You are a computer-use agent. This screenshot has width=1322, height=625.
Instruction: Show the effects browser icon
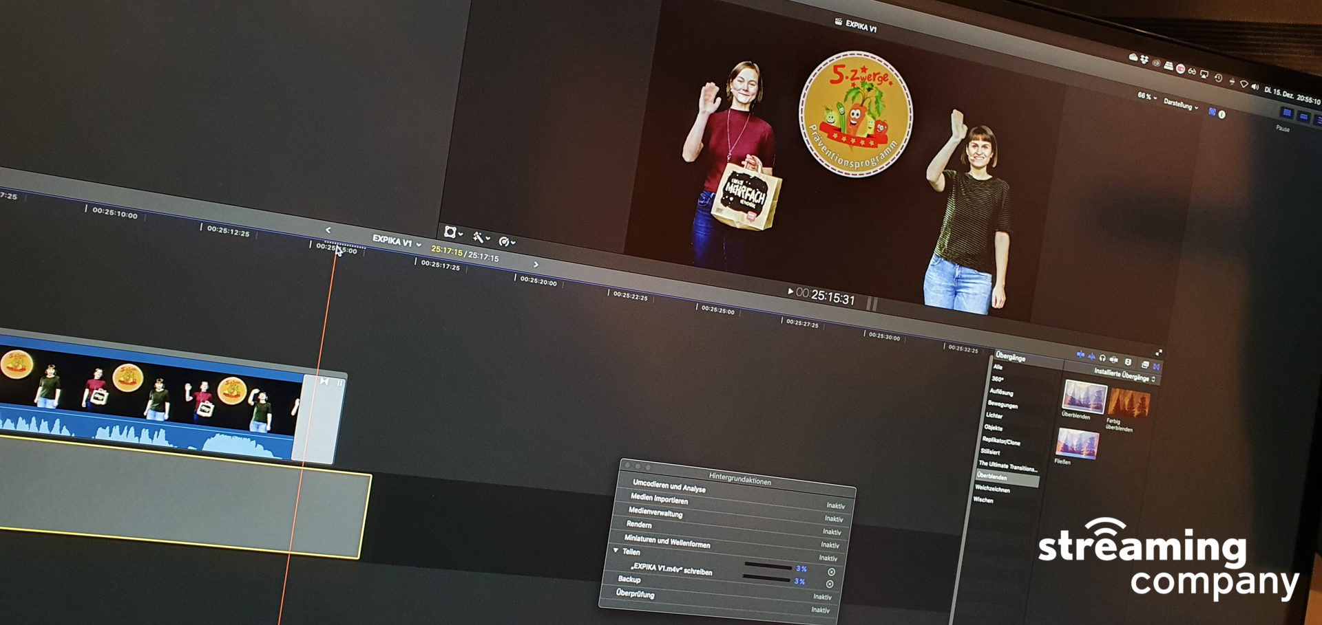pyautogui.click(x=1146, y=364)
